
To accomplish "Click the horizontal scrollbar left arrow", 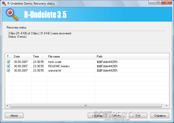I will coord(7,106).
